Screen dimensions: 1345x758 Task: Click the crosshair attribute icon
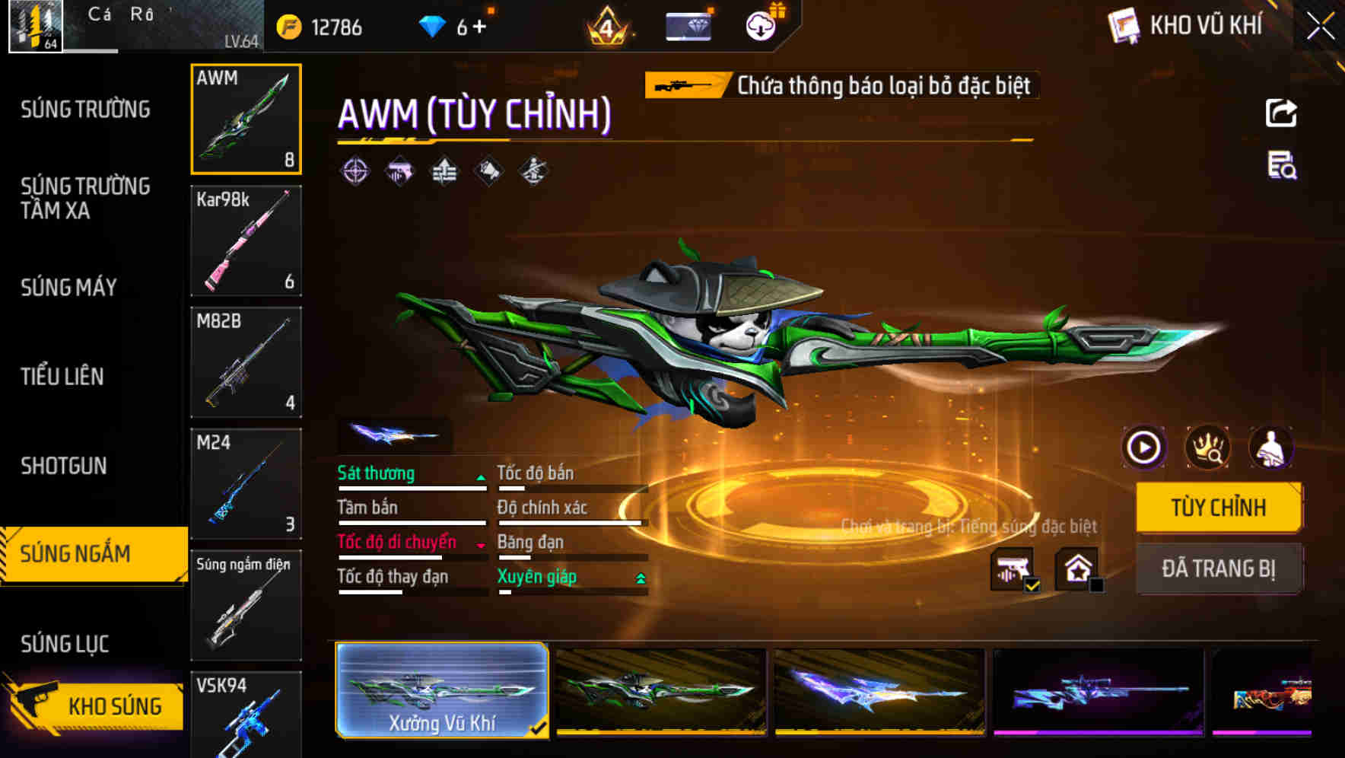click(355, 171)
